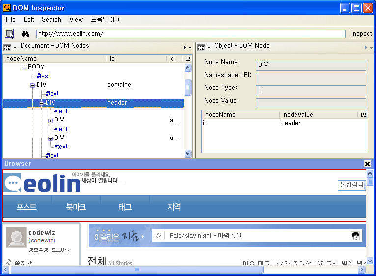Open the View menu
Screen dimensions: 376x276
tap(76, 20)
